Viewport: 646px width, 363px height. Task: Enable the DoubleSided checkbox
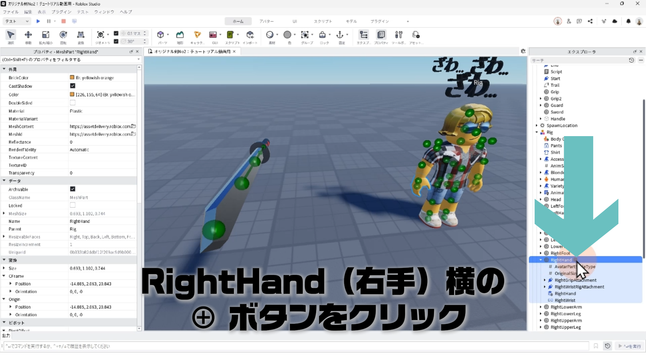[x=73, y=103]
